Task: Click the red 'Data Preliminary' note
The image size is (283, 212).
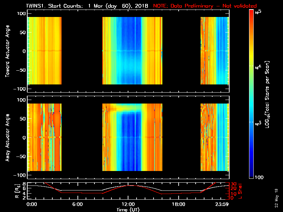Action: (205, 6)
